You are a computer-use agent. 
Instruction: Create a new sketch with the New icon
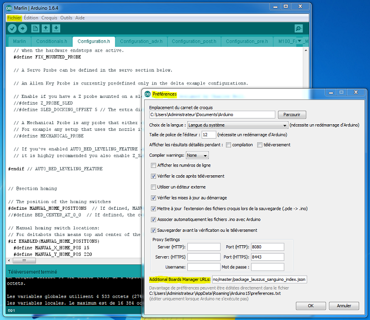point(36,28)
